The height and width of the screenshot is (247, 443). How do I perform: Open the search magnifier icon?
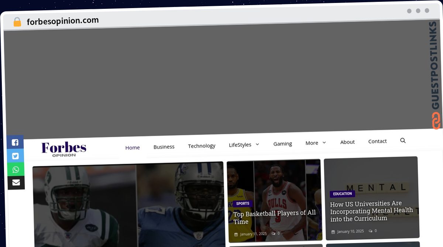click(x=403, y=140)
